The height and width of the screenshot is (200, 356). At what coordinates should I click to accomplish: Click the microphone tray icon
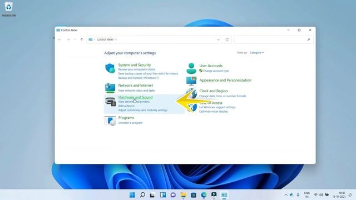[298, 195]
